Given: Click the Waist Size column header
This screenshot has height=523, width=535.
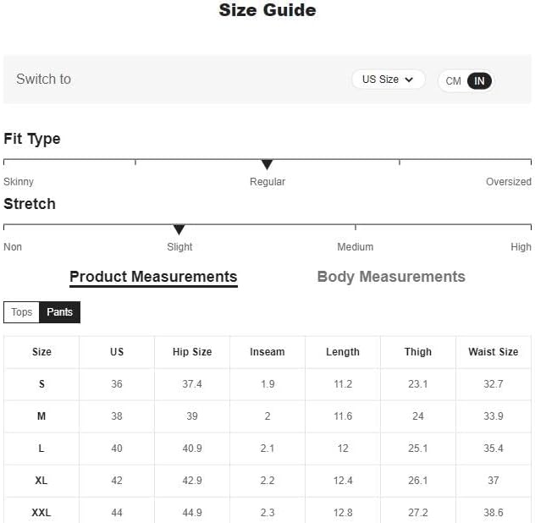Looking at the screenshot, I should point(494,352).
